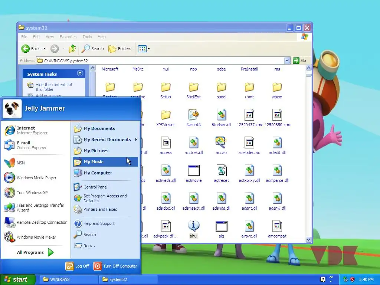Open Files and Settings Transfer Wizard

[x=34, y=207]
